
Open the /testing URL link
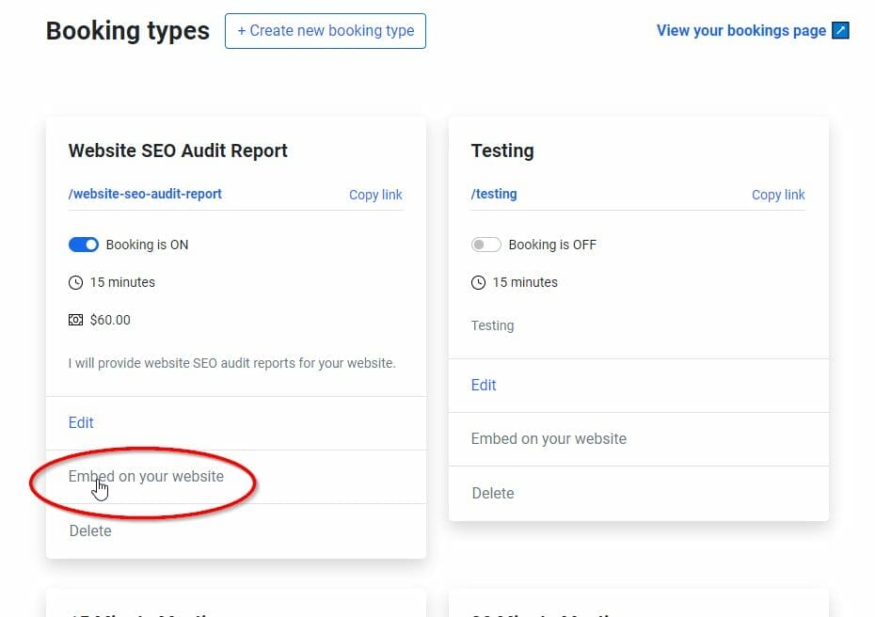494,194
